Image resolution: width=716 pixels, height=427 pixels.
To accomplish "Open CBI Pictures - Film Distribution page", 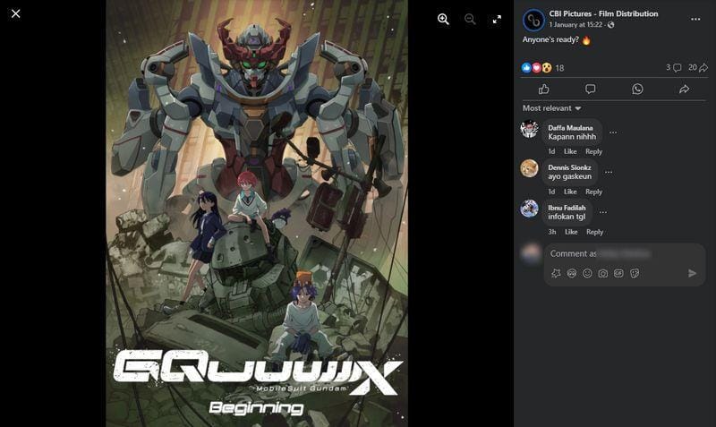I will pyautogui.click(x=603, y=13).
